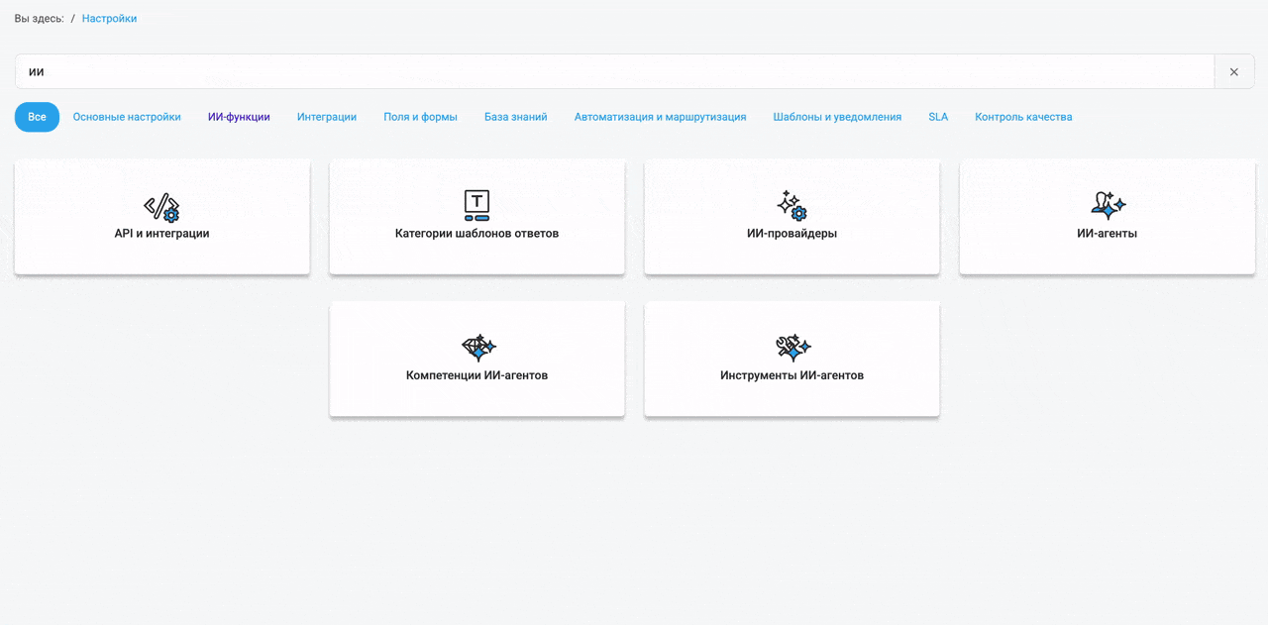Screen dimensions: 1268x625
Task: Click the ИИ-агенты person sparkle icon
Action: [x=1108, y=205]
